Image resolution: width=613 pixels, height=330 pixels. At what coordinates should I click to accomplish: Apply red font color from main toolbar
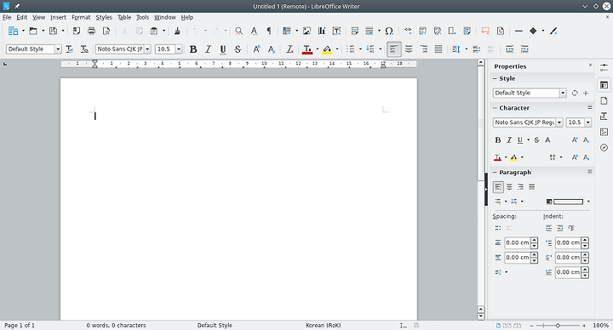(x=307, y=49)
